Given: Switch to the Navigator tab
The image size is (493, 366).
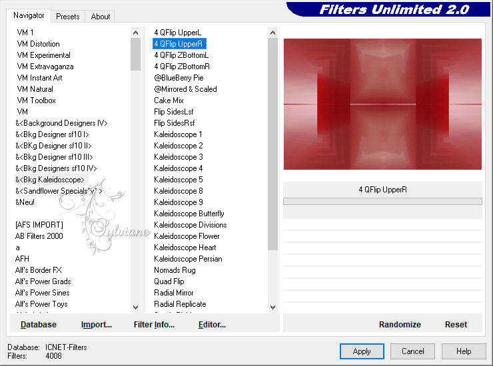Looking at the screenshot, I should (29, 15).
